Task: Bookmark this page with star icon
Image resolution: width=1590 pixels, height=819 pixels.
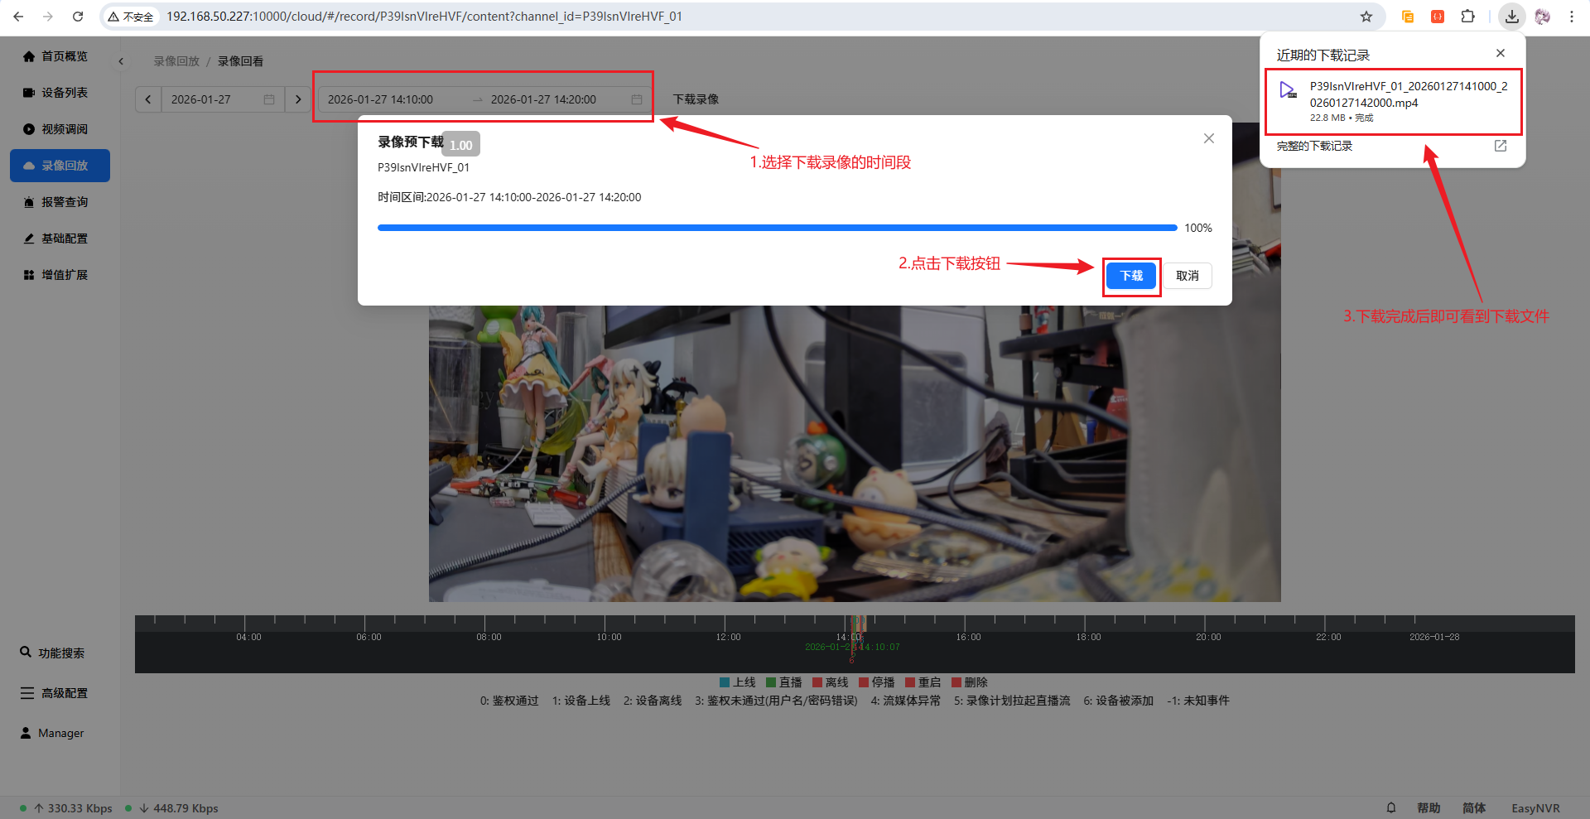Action: click(1366, 17)
